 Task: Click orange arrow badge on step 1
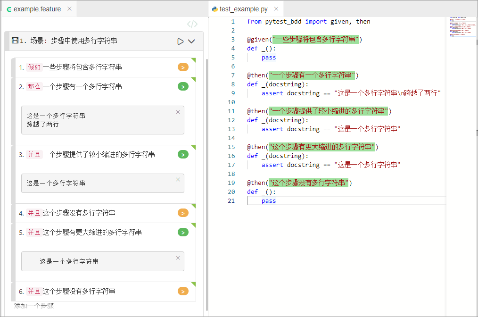pyautogui.click(x=183, y=67)
